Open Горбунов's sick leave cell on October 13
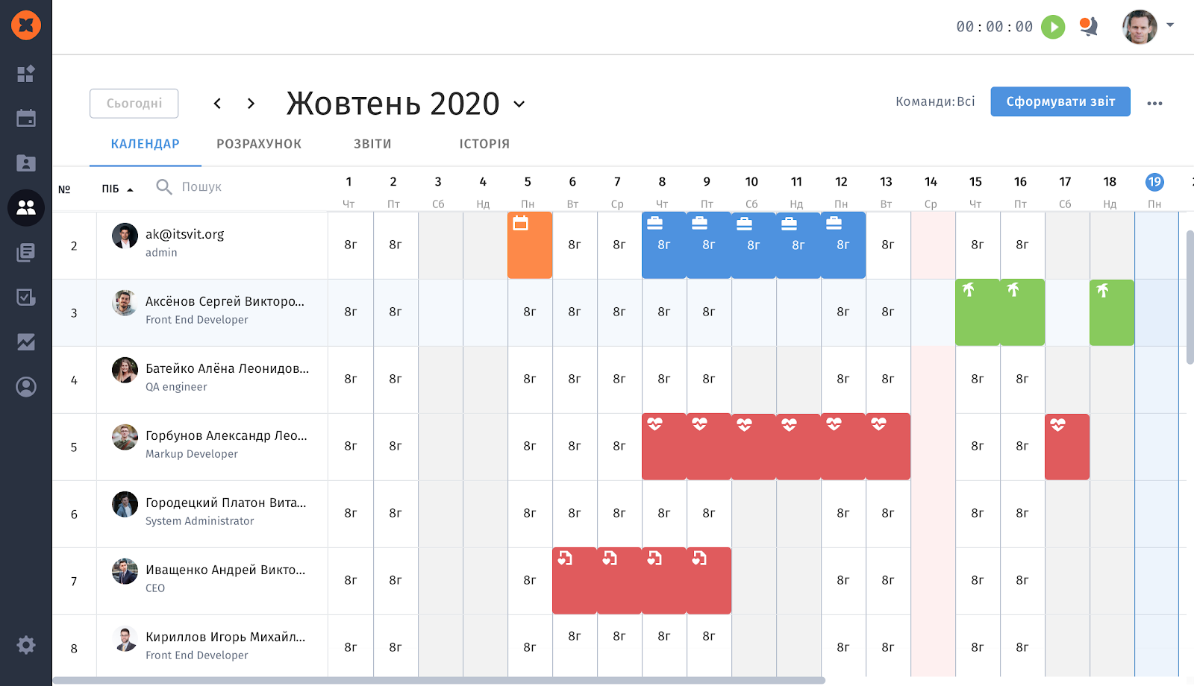The image size is (1194, 686). coord(888,447)
